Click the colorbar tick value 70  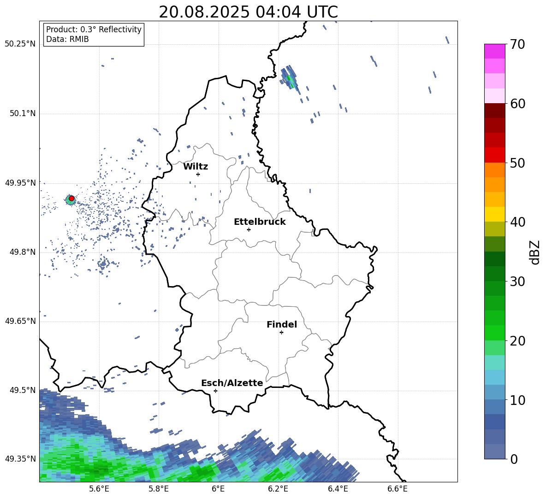tap(517, 45)
